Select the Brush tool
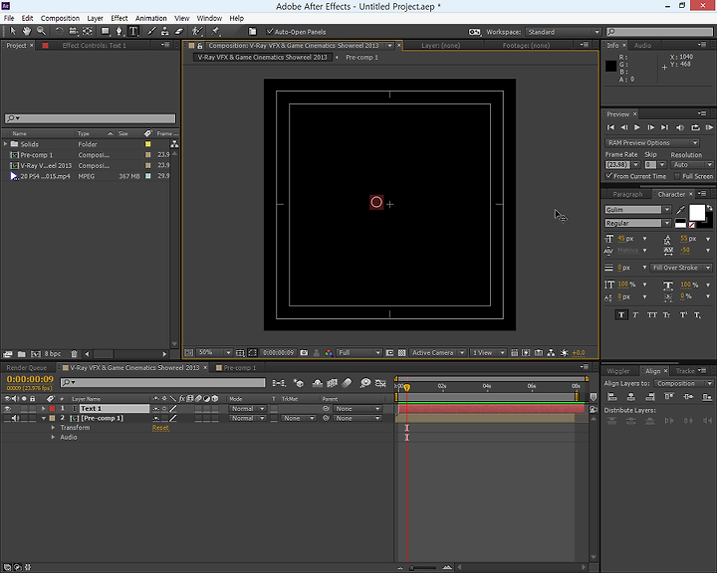717x573 pixels. coord(151,31)
